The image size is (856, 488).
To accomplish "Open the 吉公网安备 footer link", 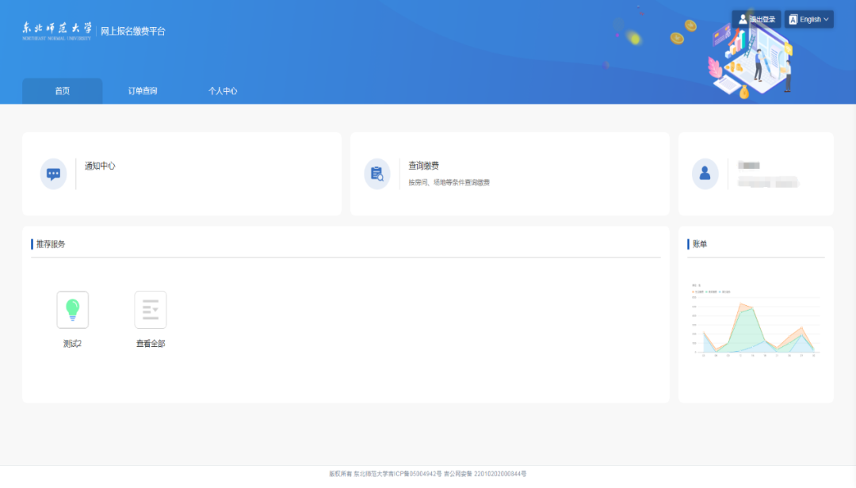I will [x=484, y=474].
